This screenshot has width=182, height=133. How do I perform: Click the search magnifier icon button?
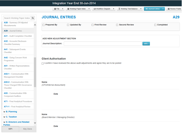(x=33, y=18)
